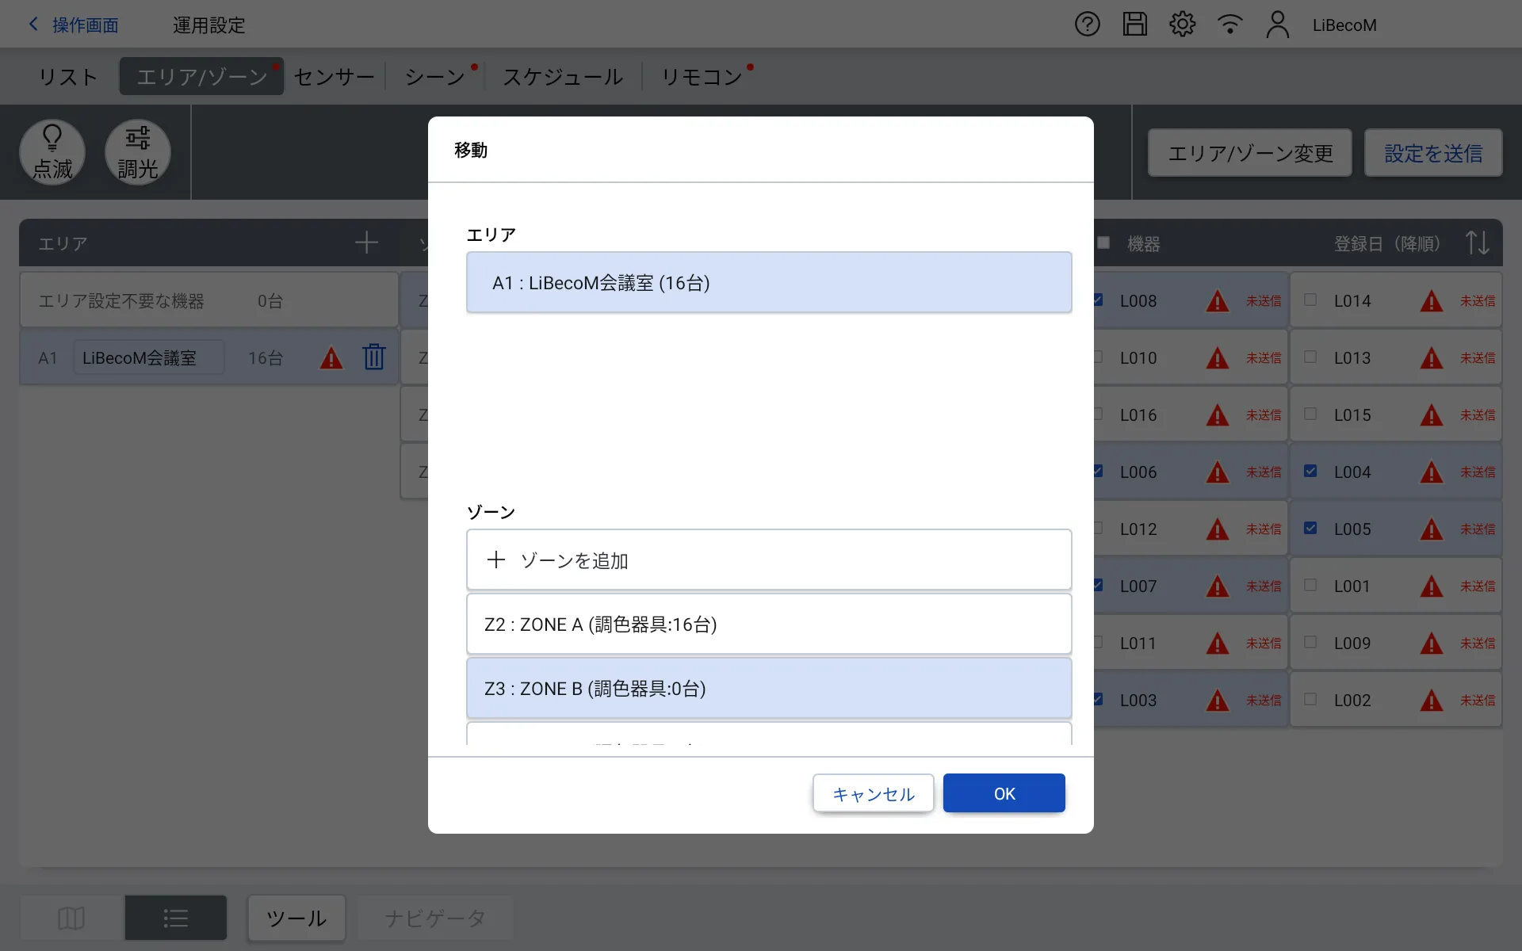The image size is (1522, 951).
Task: Click the trash icon for area A1
Action: (373, 357)
